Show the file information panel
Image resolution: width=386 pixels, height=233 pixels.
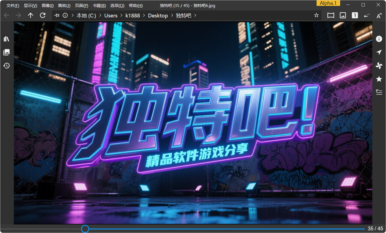click(x=379, y=39)
